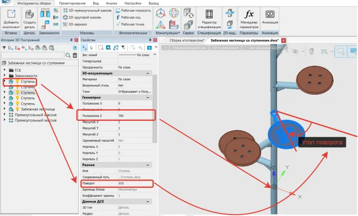Screen dimensions: 358x216
Task: Close the Свойства panel
Action: (x=155, y=40)
